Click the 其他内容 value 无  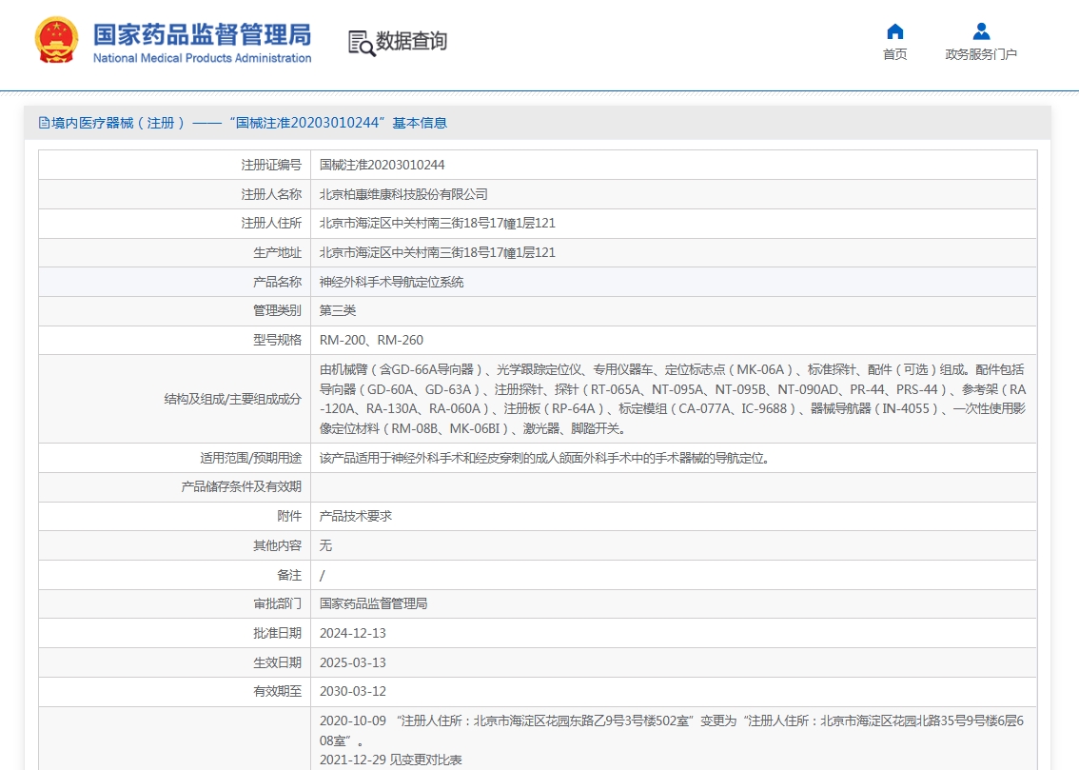click(325, 545)
